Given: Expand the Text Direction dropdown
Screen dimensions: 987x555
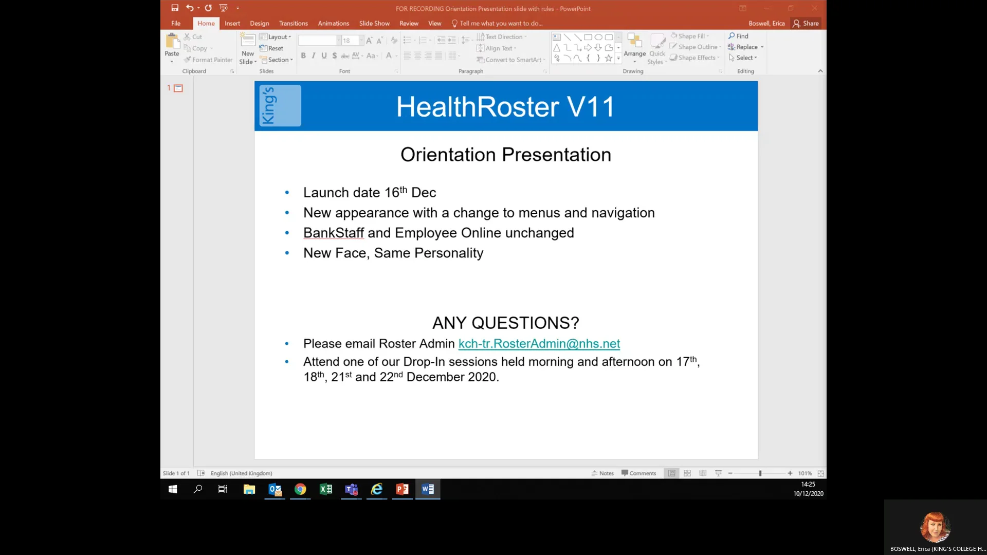Looking at the screenshot, I should (x=502, y=37).
